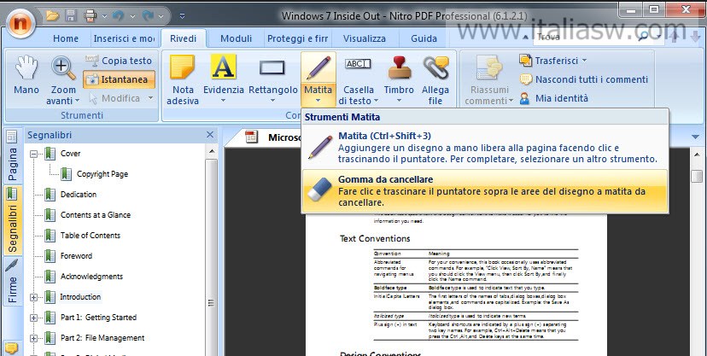Open the Firme side panel tab
The width and height of the screenshot is (707, 356).
click(12, 282)
